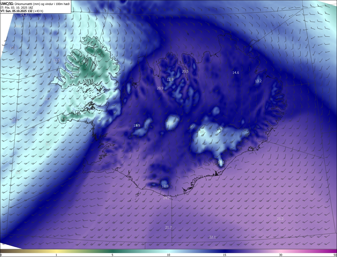This screenshot has height=257, width=337.
Task: Click the 13.2 precipitation value
Action: pyautogui.click(x=258, y=81)
